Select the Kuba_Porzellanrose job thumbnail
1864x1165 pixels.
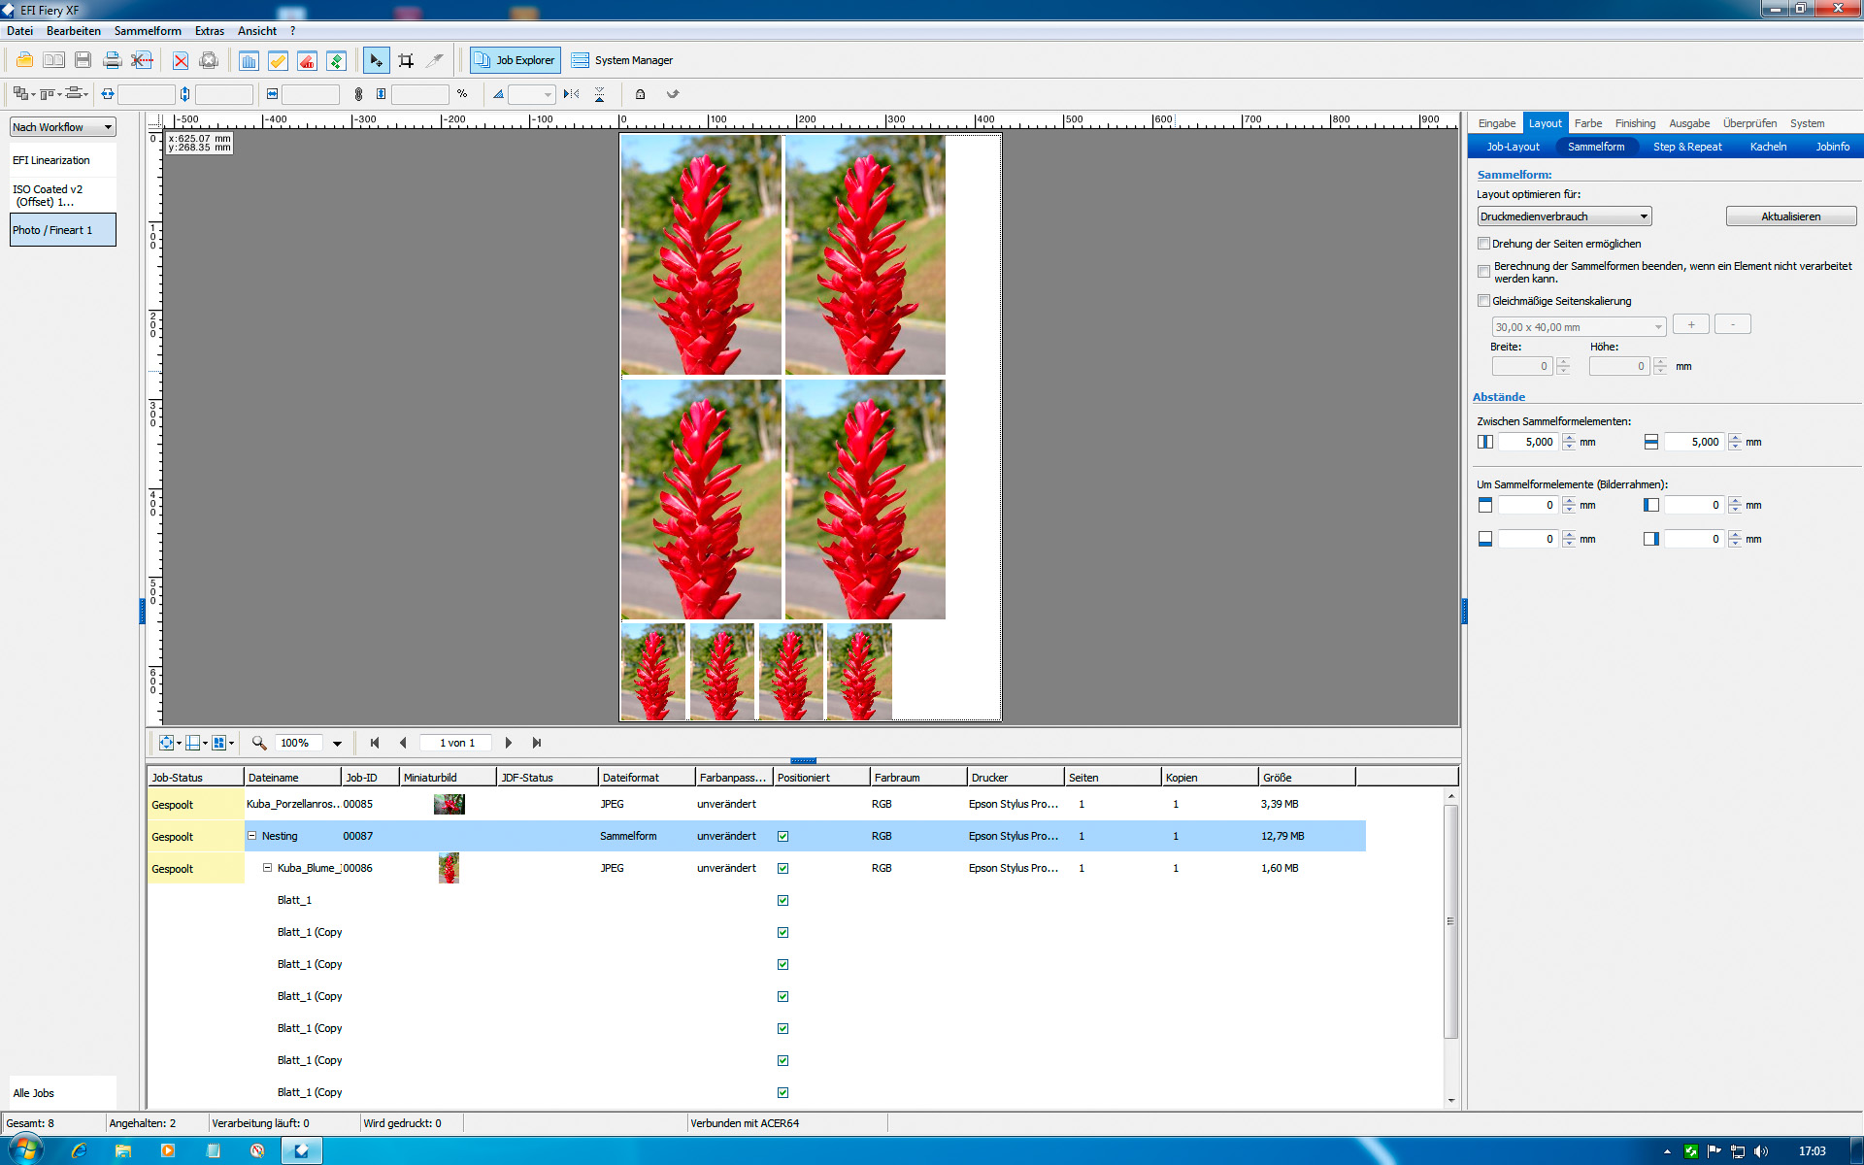[449, 804]
